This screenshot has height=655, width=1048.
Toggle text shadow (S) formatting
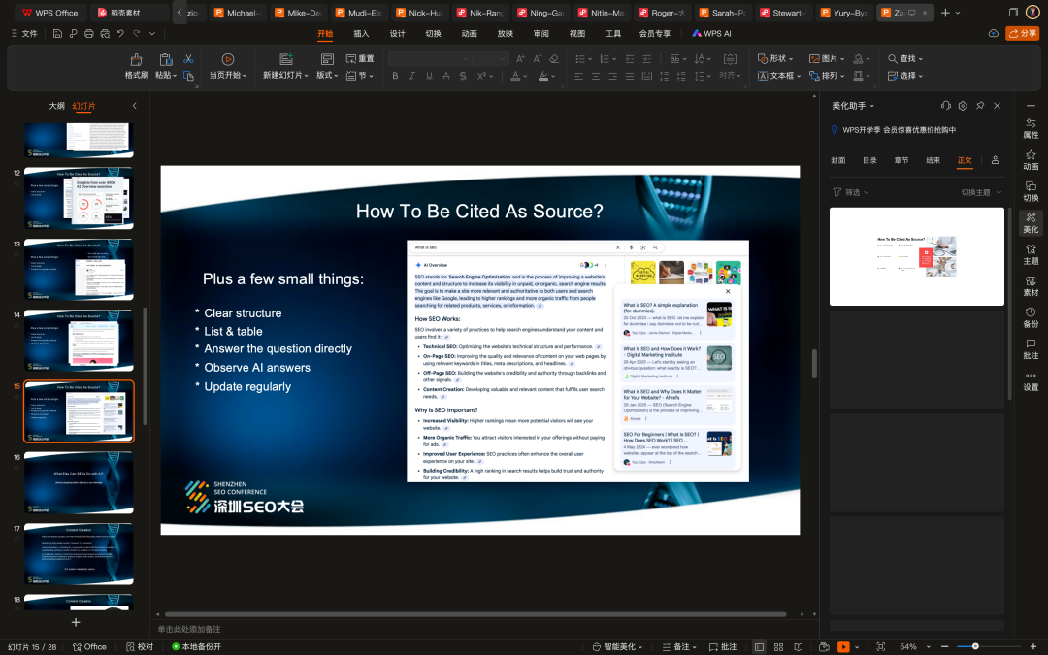(463, 77)
